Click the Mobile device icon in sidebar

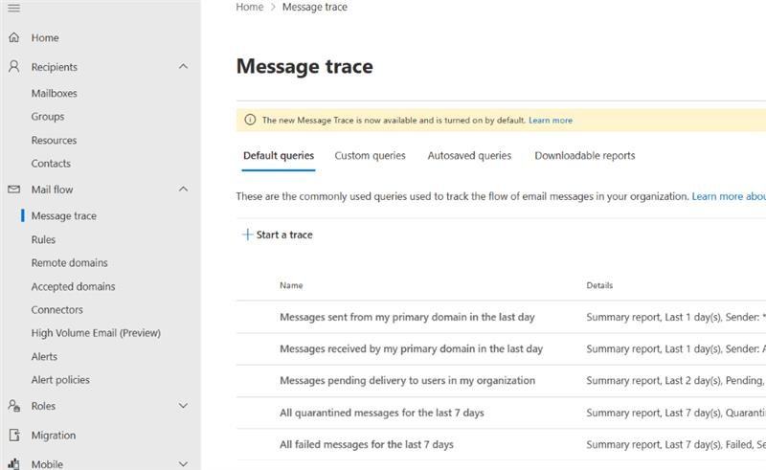pos(13,464)
